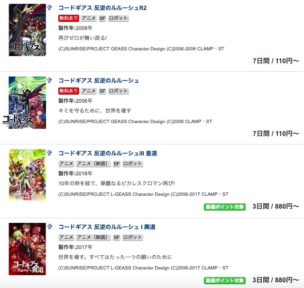Click green 動画ポイント対象 badge for III 皇道
Image resolution: width=304 pixels, height=288 pixels.
[225, 207]
